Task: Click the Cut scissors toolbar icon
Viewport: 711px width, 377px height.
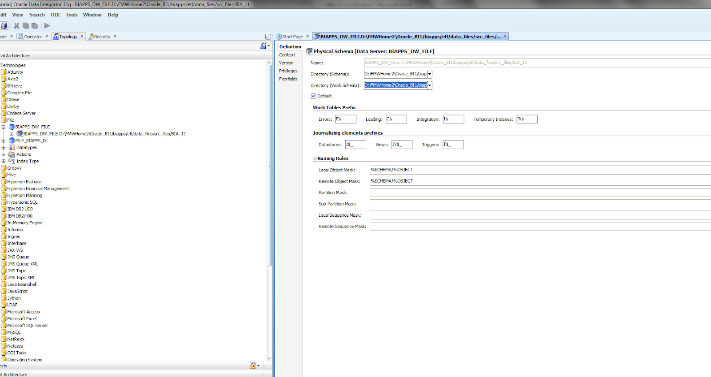Action: coord(16,26)
